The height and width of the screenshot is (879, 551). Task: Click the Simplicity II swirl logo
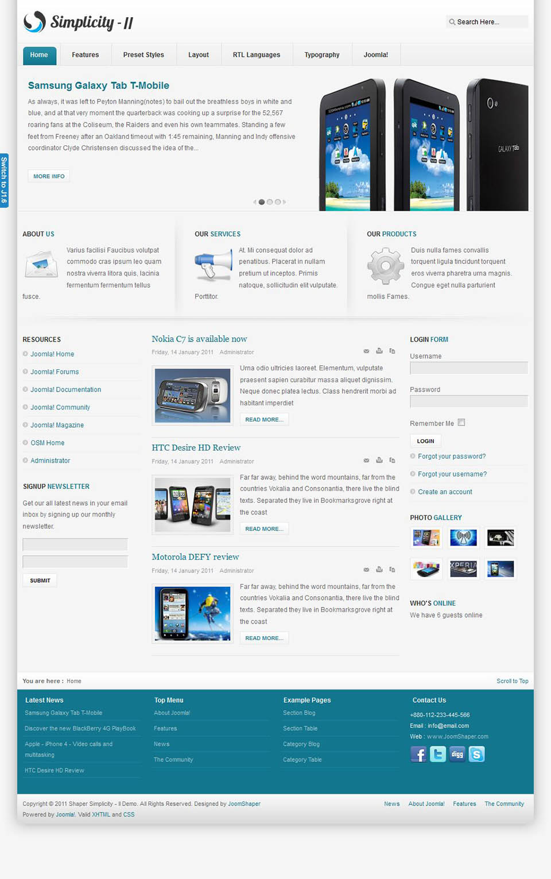[34, 22]
